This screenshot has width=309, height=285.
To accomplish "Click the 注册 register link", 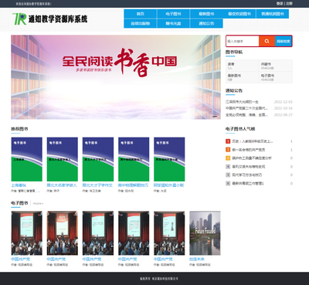I will point(289,4).
